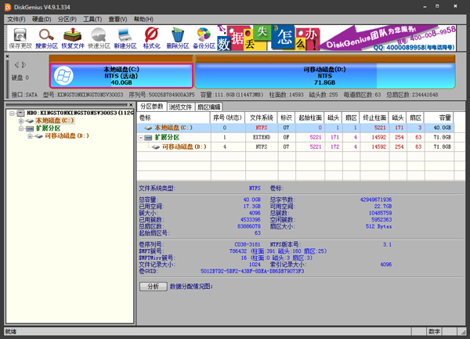Go to the next disk arrow

point(23,65)
